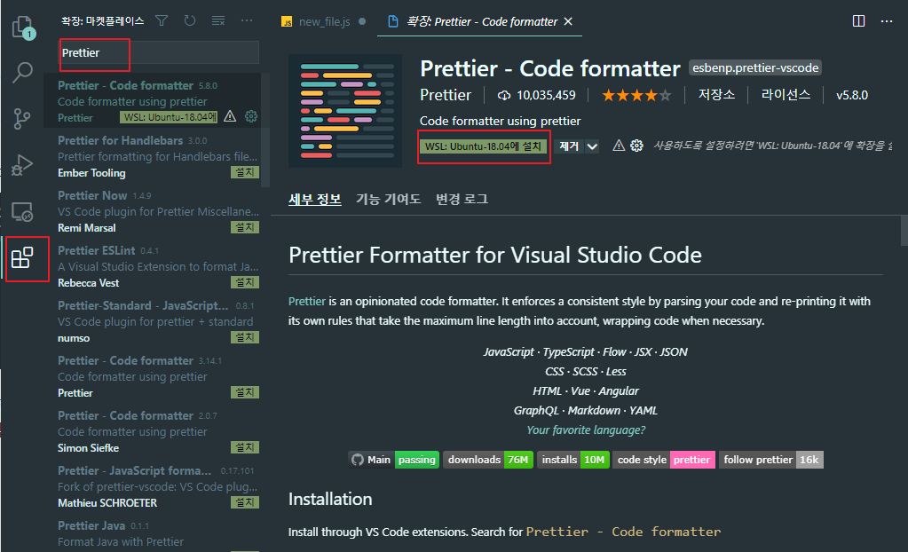Switch to the new_file.js tab
The width and height of the screenshot is (908, 552).
point(323,21)
